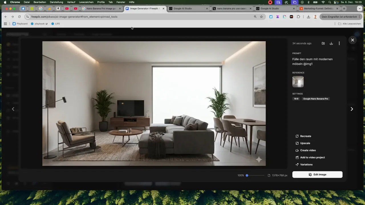The width and height of the screenshot is (365, 205).
Task: Open the three-dot options menu
Action: [x=339, y=43]
